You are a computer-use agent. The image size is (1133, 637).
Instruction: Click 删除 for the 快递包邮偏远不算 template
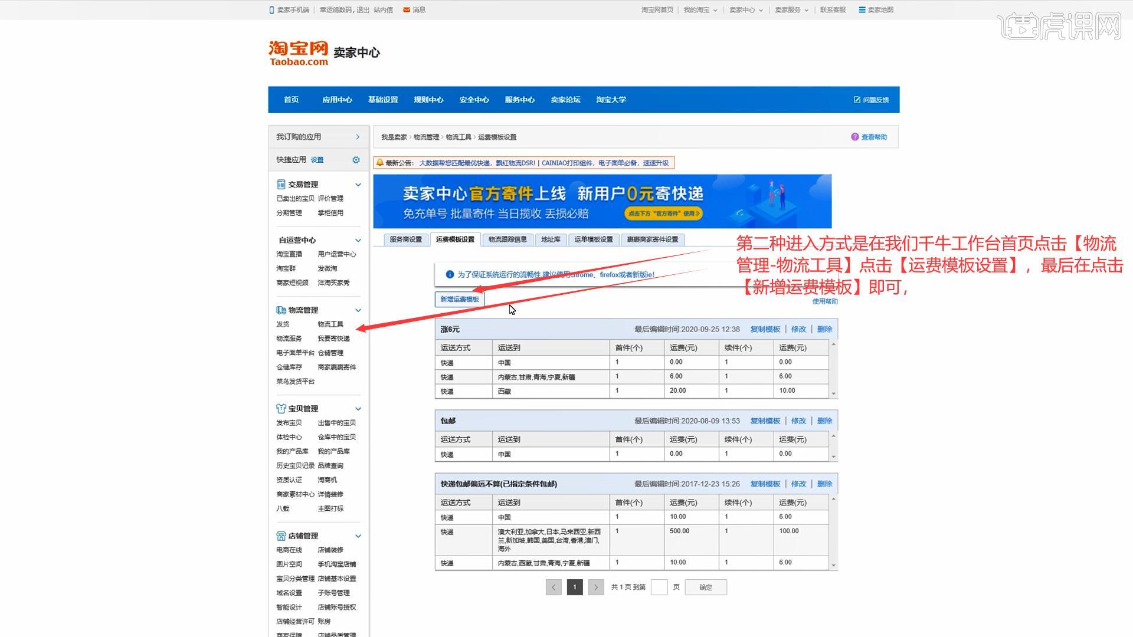(x=824, y=484)
